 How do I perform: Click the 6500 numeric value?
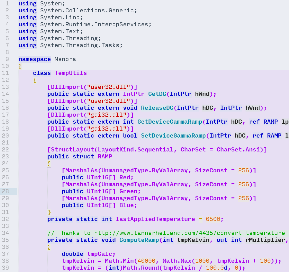(213, 219)
